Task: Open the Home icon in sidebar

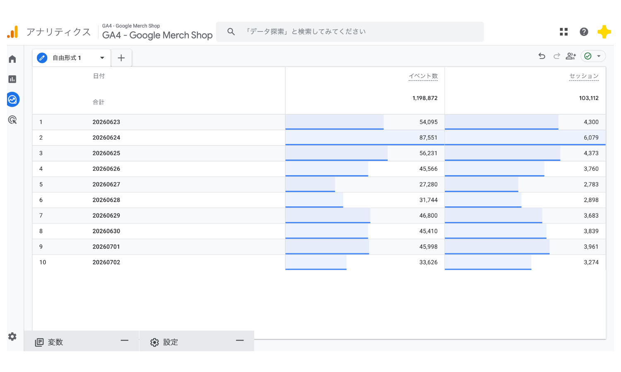Action: 12,59
